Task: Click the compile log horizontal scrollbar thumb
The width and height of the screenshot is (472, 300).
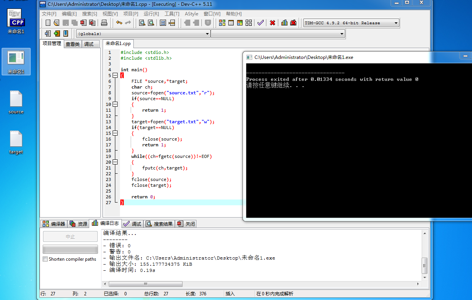Action: (x=146, y=284)
